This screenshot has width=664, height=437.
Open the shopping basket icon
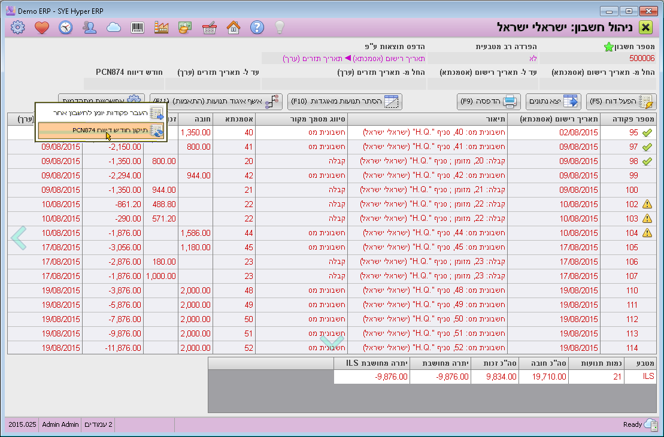(210, 27)
